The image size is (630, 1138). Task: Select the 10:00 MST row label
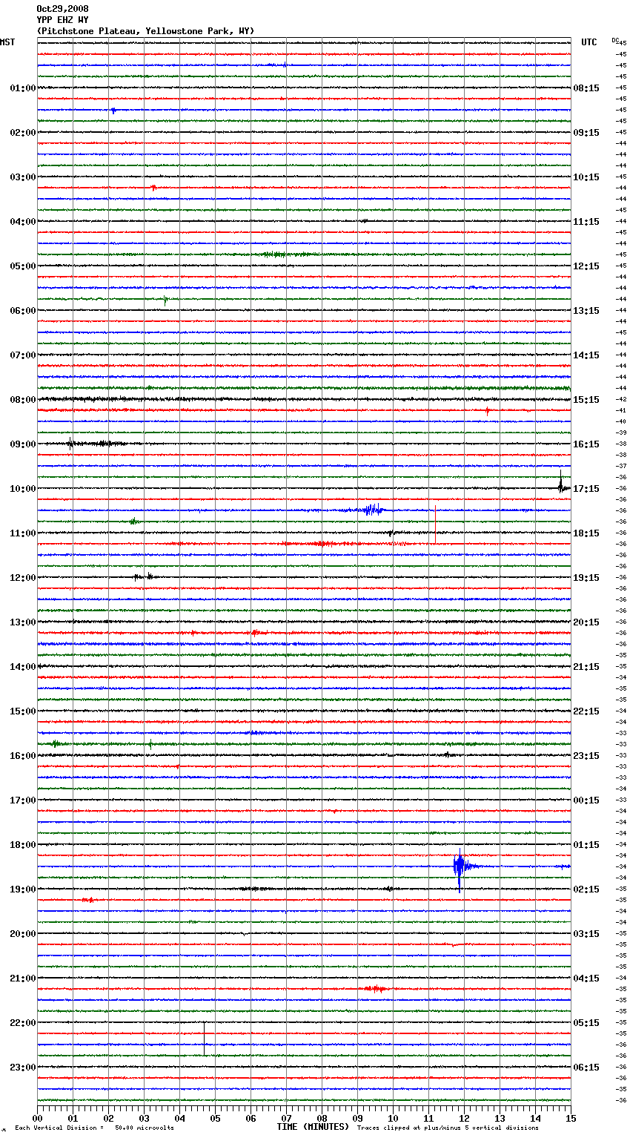[x=23, y=489]
